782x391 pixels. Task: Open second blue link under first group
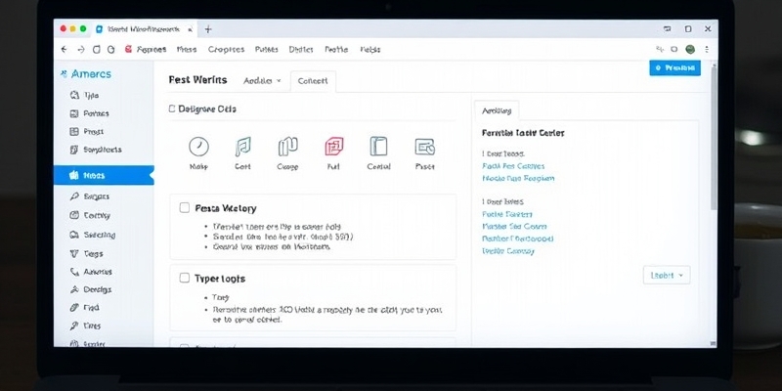coord(518,178)
